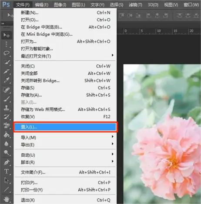This screenshot has width=201, height=204.
Task: Click the Distribute Top Edges icon
Action: (x=179, y=15)
